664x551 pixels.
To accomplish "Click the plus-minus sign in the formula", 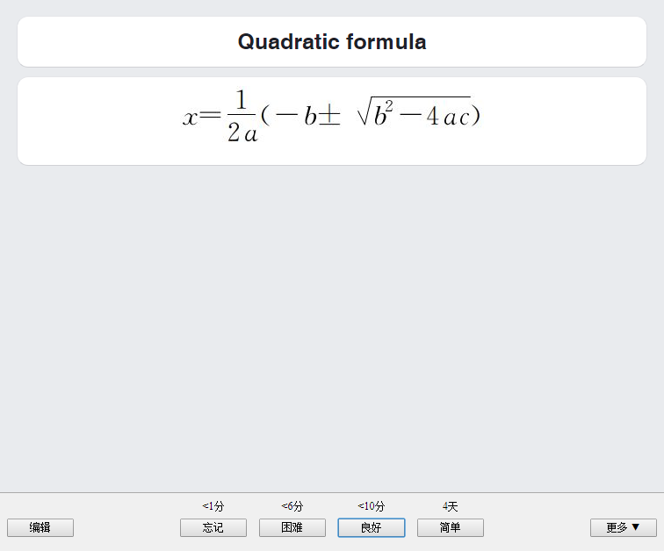I will [329, 116].
